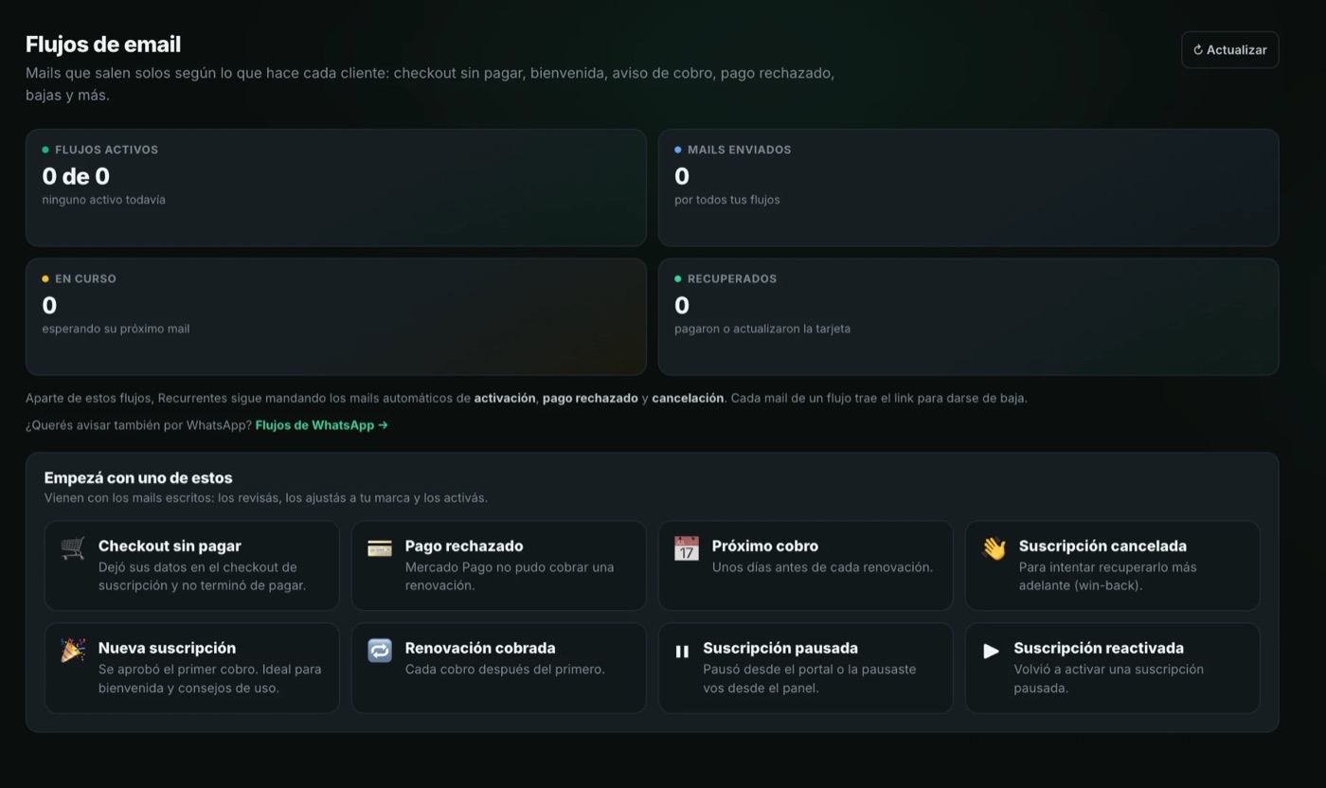The height and width of the screenshot is (788, 1326).
Task: Click the '¿Querés avisar también por WhatsApp?' question text
Action: click(138, 425)
